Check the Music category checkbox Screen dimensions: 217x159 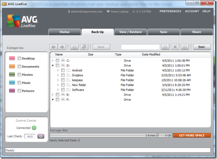tap(19, 82)
